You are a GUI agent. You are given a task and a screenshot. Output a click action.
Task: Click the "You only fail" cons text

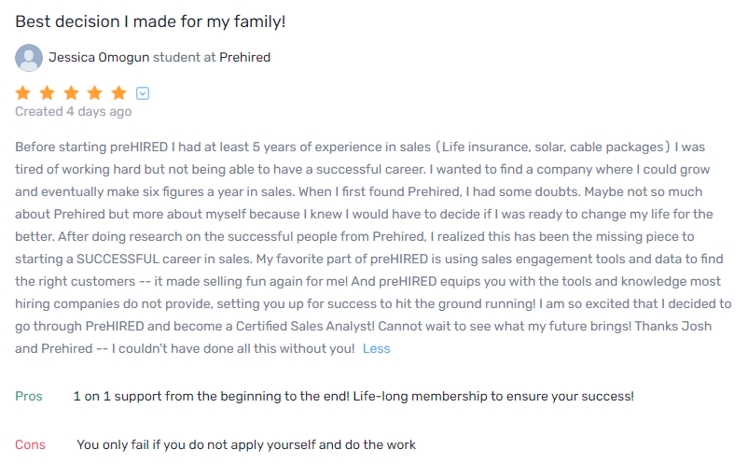246,444
